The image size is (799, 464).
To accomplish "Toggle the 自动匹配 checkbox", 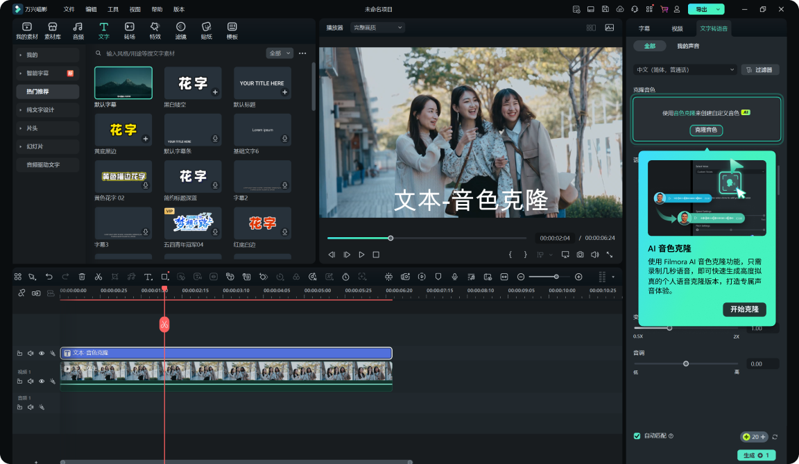I will click(637, 436).
